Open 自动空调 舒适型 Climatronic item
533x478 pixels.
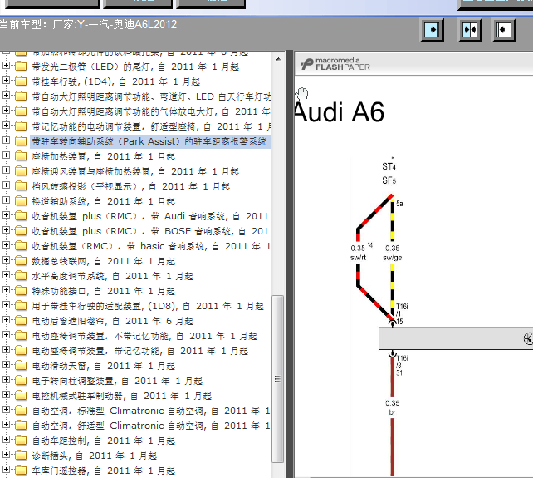[x=151, y=426]
